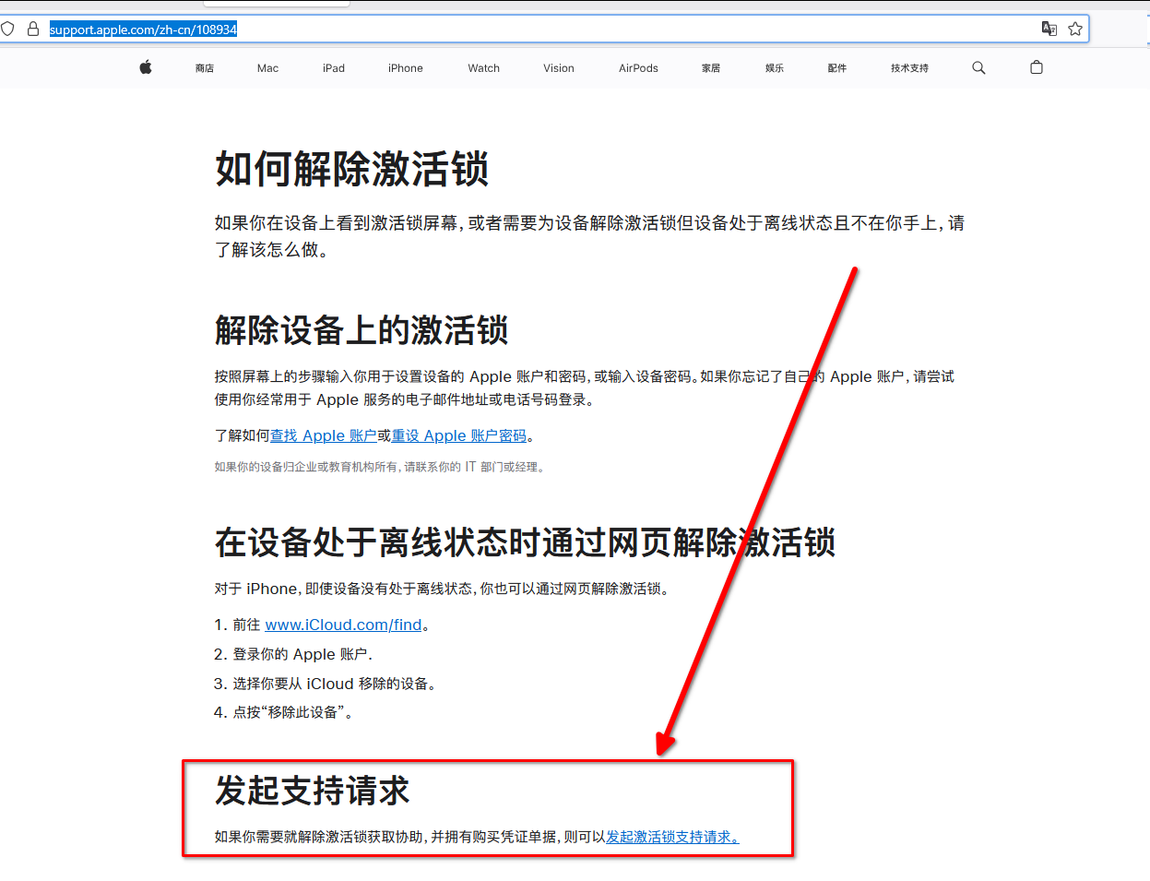Go to the Mac section
Viewport: 1150px width, 881px height.
point(267,68)
